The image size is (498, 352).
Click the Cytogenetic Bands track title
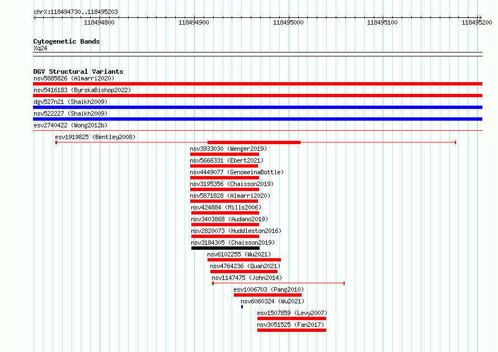point(67,41)
